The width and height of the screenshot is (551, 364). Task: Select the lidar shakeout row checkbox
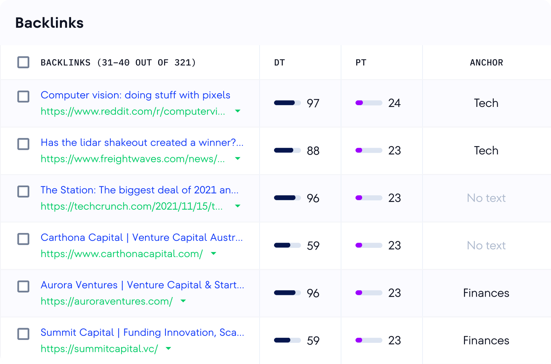(23, 144)
